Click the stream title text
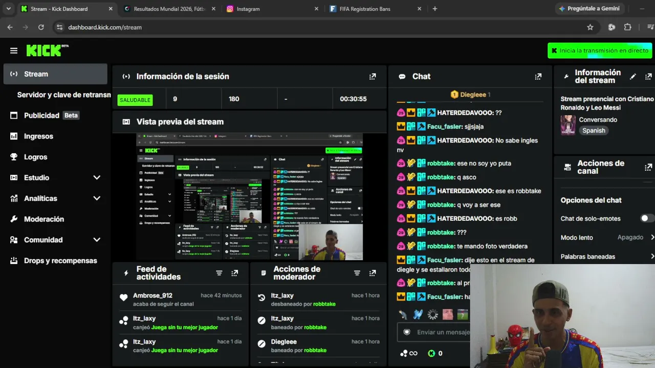The image size is (655, 368). (607, 103)
